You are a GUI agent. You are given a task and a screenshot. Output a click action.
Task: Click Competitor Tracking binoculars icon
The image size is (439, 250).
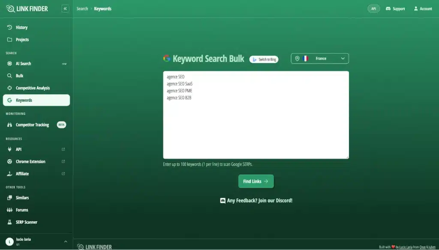9,125
